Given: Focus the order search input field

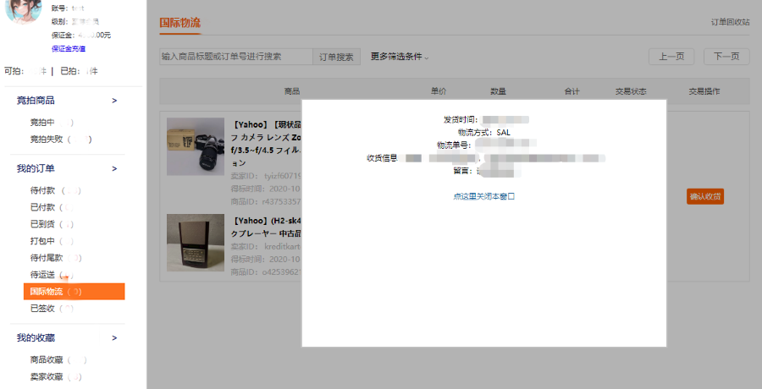Looking at the screenshot, I should (x=236, y=57).
